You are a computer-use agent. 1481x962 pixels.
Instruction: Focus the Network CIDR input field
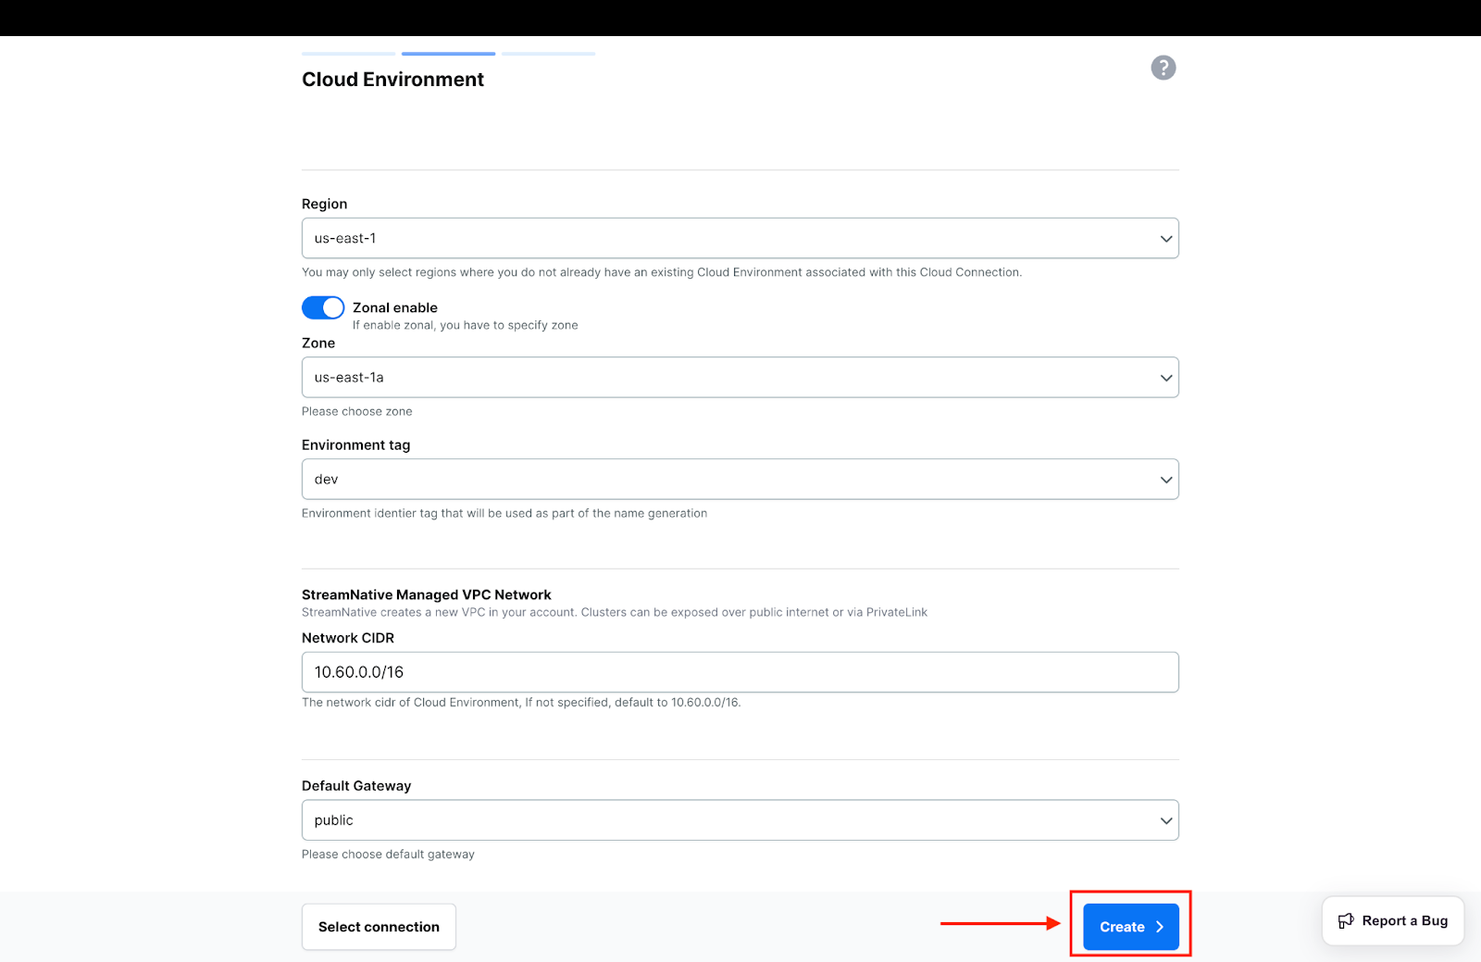pos(740,672)
